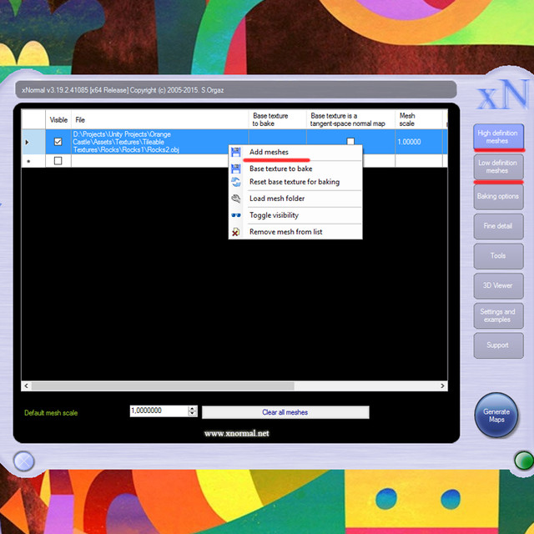Click the Clear all meshes button

click(285, 412)
